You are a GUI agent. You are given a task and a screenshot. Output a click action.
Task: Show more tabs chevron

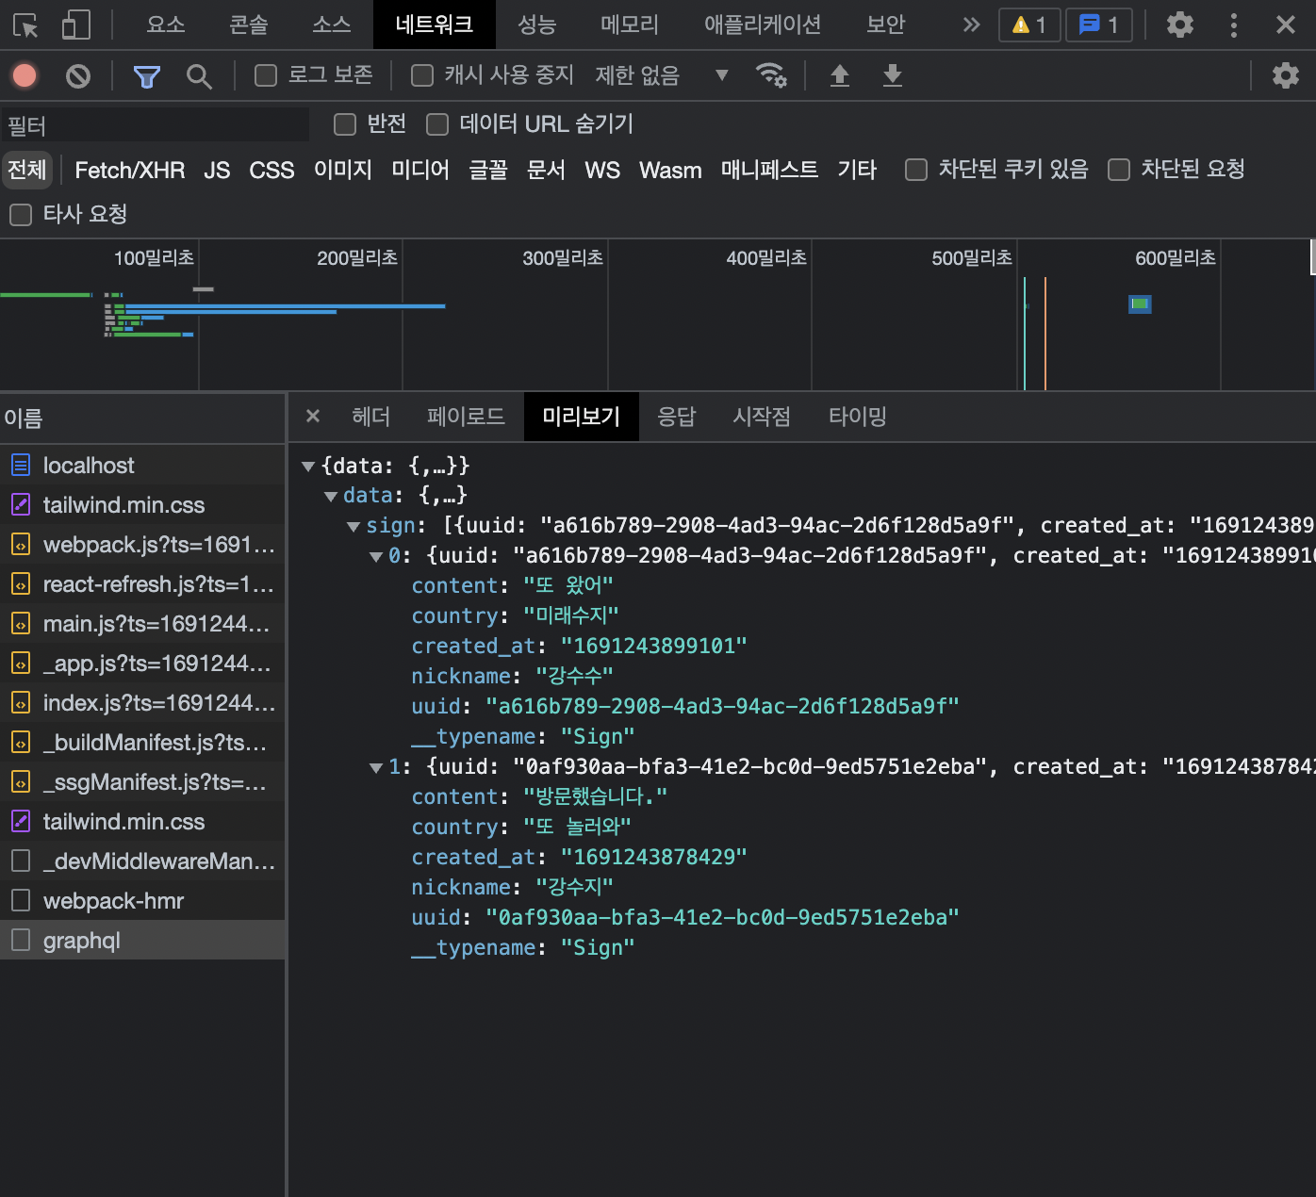(971, 25)
